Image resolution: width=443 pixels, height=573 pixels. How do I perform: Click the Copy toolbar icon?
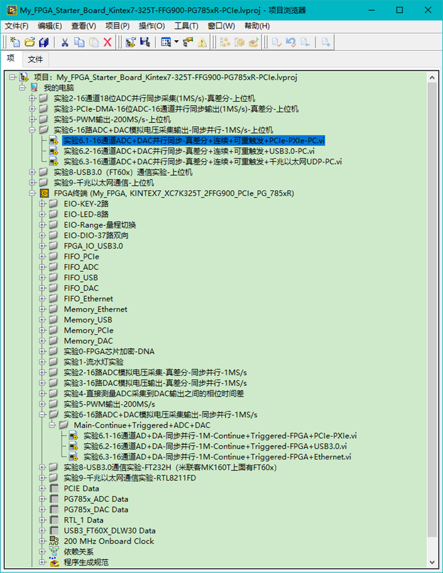79,42
